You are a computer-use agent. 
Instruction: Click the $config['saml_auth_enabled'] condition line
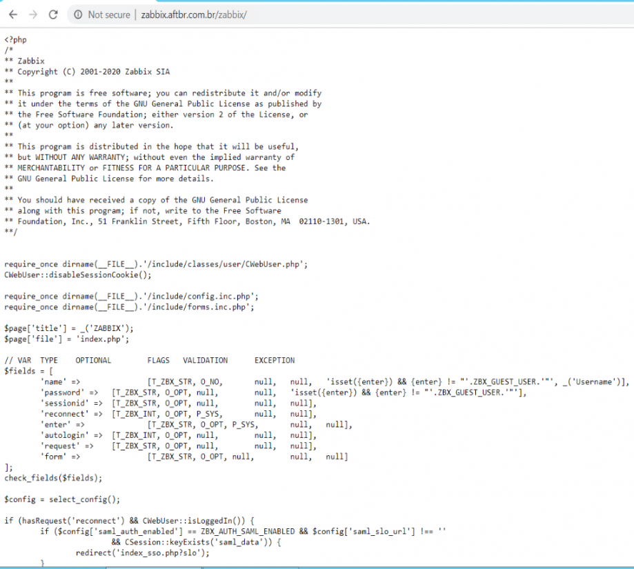click(x=243, y=532)
